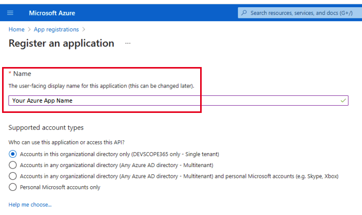The height and width of the screenshot is (215, 362).
Task: Click the Register an application page heading
Action: pyautogui.click(x=62, y=43)
